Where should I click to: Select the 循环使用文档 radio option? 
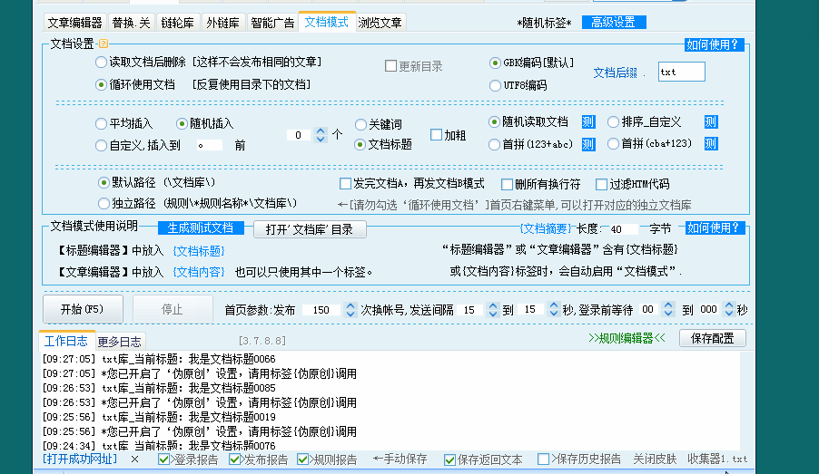(101, 84)
